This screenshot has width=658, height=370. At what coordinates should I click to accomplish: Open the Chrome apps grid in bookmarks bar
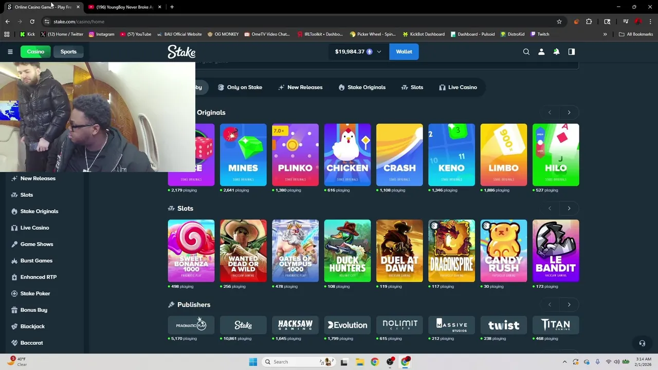7,34
